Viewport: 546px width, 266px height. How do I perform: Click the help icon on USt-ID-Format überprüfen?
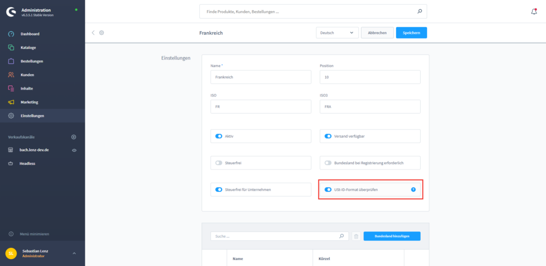click(x=413, y=189)
